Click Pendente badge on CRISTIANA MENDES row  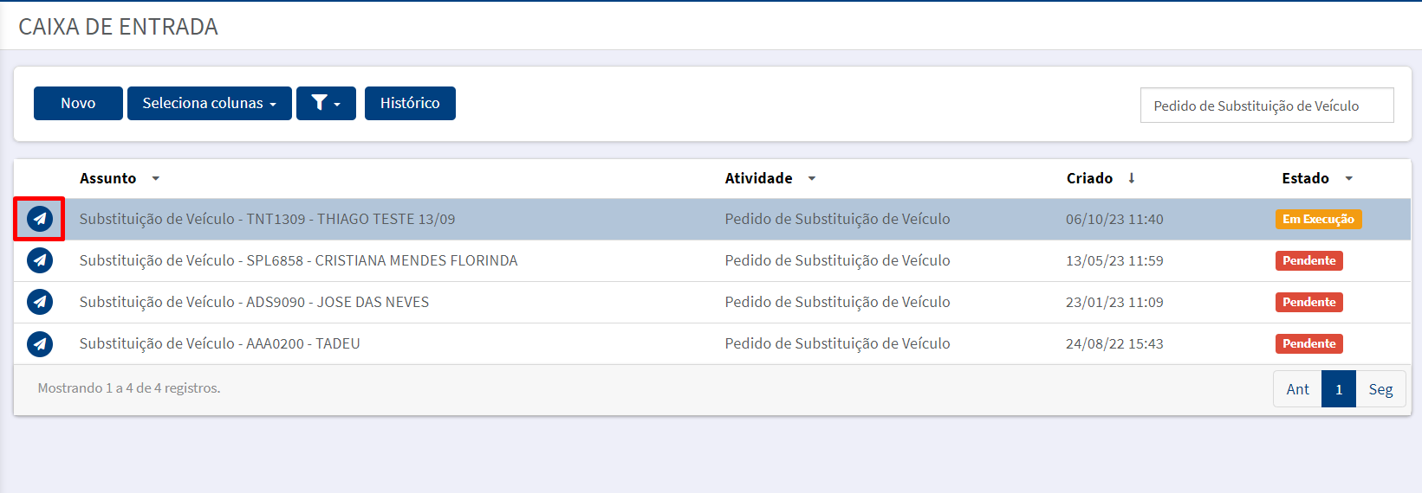click(x=1309, y=260)
